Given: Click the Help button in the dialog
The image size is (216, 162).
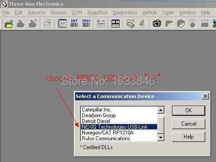Looking at the screenshot, I should tap(188, 137).
